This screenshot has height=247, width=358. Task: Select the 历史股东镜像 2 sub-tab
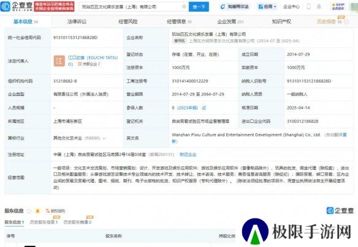tap(77, 222)
